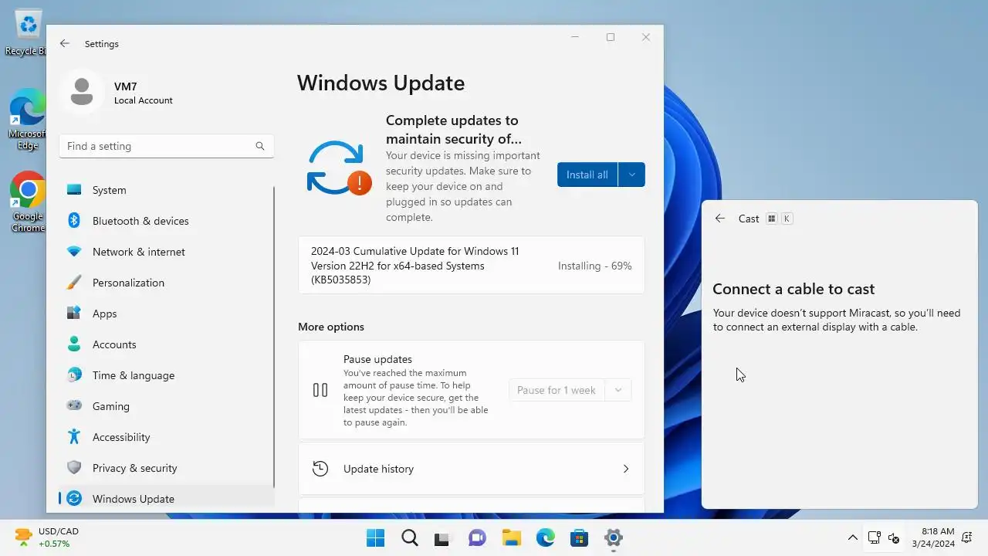
Task: Click the Network wifi icon in sidebar
Action: click(x=74, y=252)
